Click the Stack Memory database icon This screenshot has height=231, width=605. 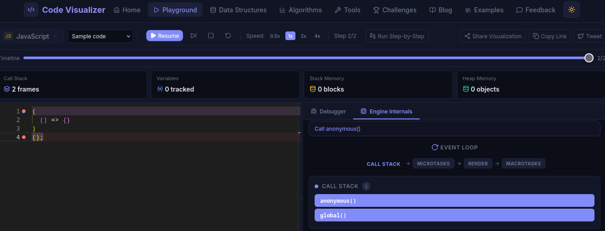(313, 89)
